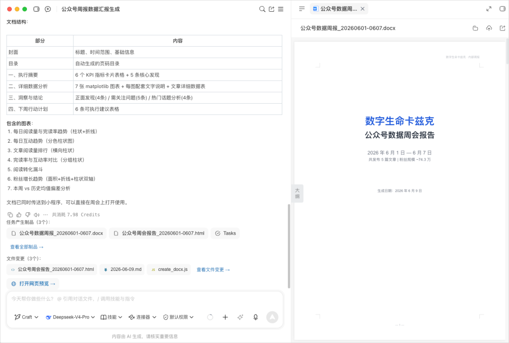The image size is (509, 343).
Task: Give the reply a thumbs down
Action: (x=28, y=214)
